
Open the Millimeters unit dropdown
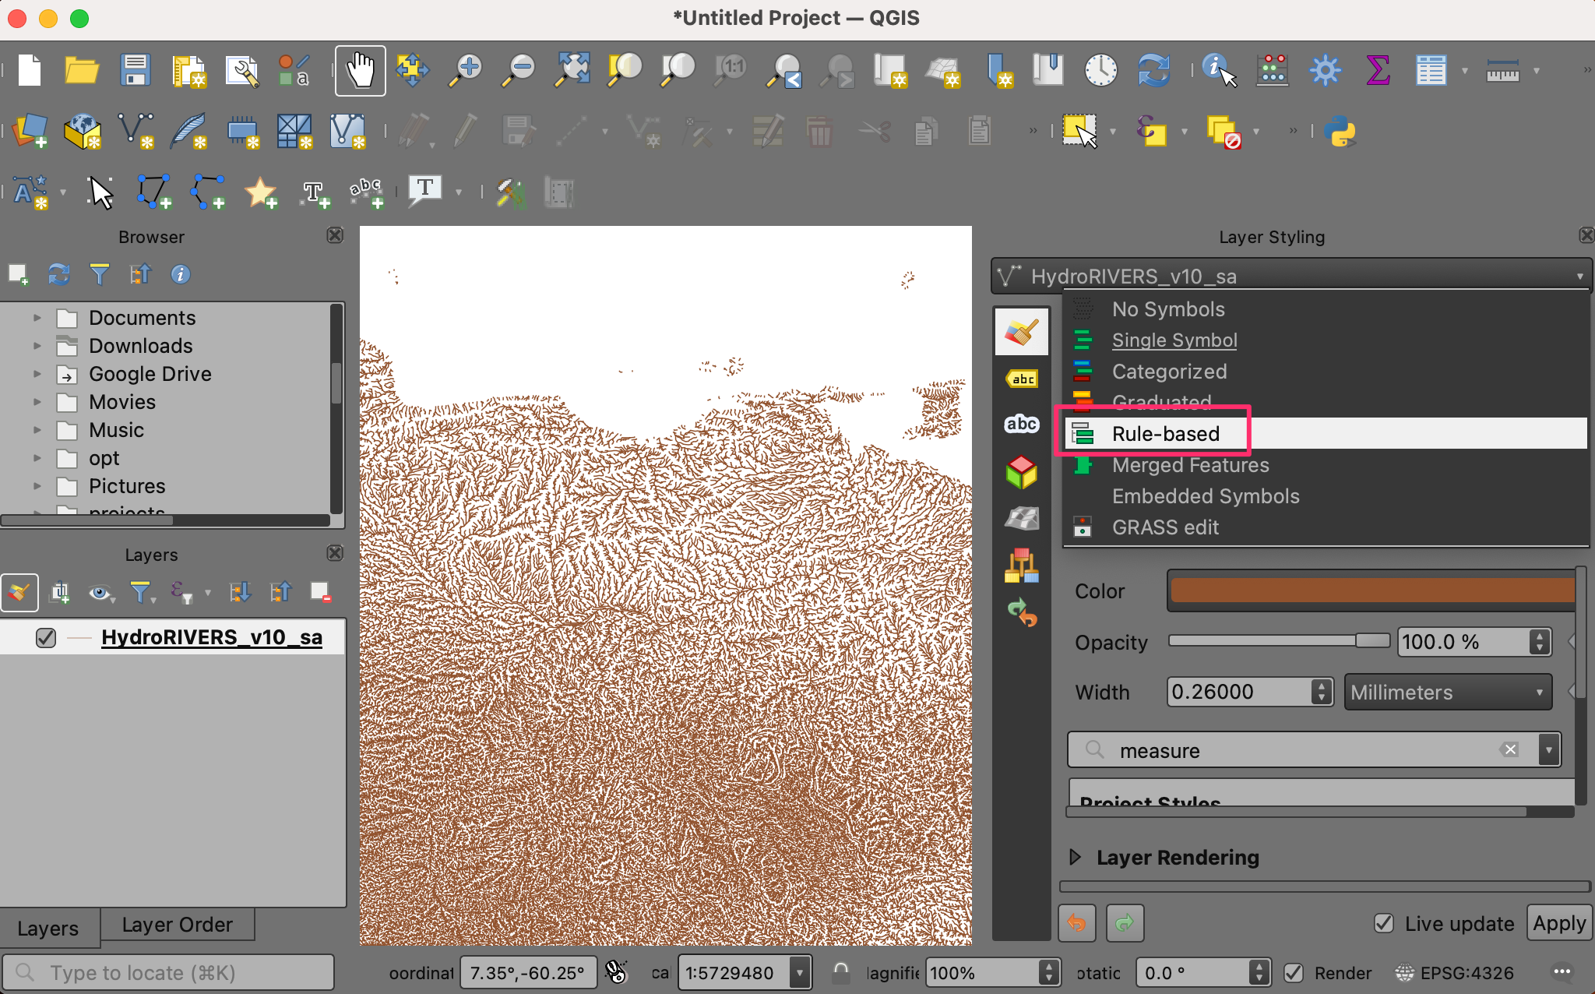[1447, 693]
